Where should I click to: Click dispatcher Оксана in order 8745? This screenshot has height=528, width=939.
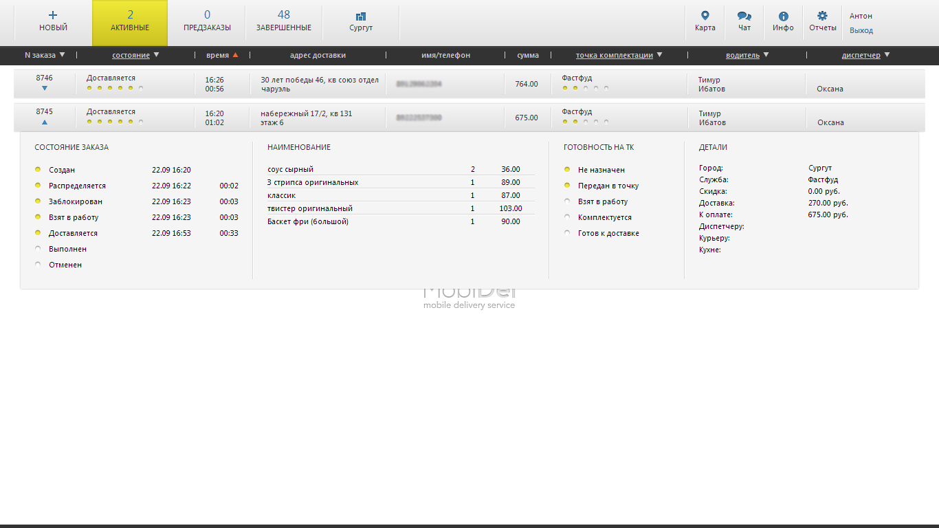[830, 122]
